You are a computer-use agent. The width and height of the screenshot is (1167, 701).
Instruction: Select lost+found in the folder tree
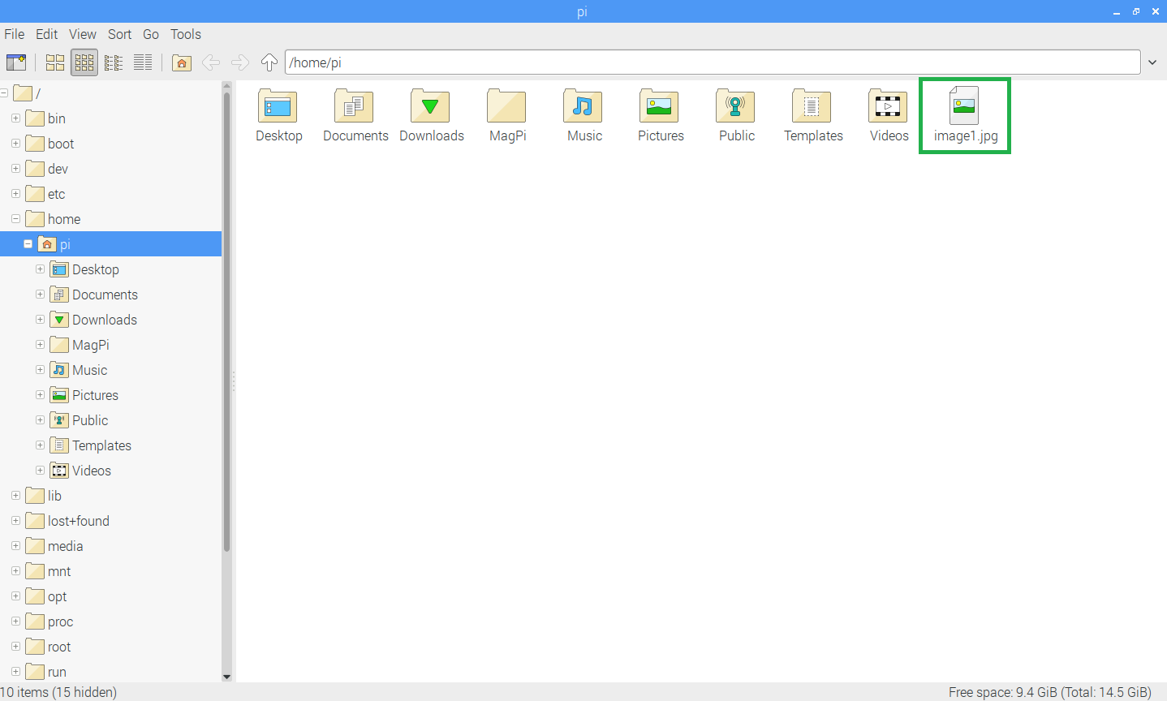(x=78, y=521)
